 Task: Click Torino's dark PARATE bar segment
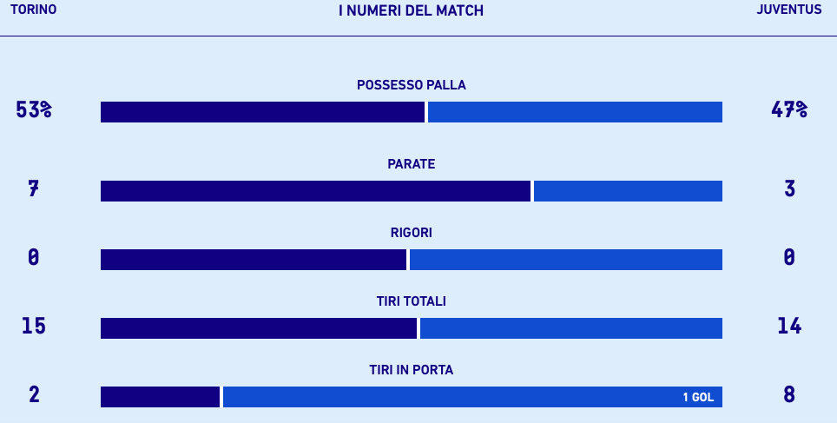point(315,191)
